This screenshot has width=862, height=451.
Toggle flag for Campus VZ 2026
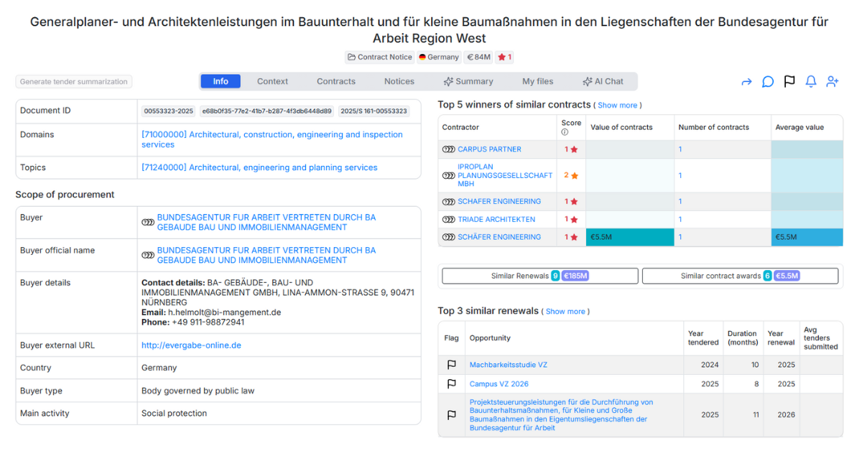tap(451, 384)
